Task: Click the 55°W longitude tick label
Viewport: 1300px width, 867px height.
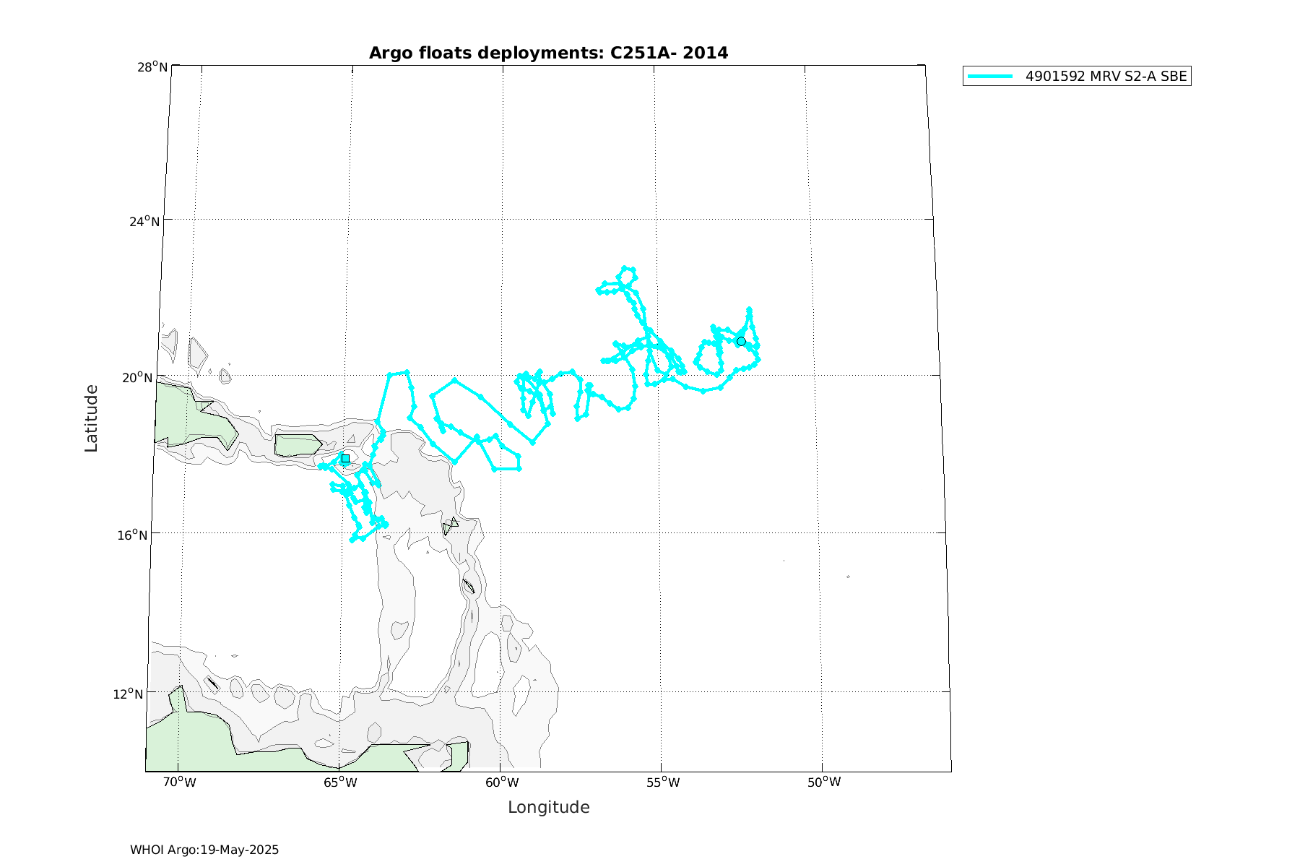Action: click(662, 782)
